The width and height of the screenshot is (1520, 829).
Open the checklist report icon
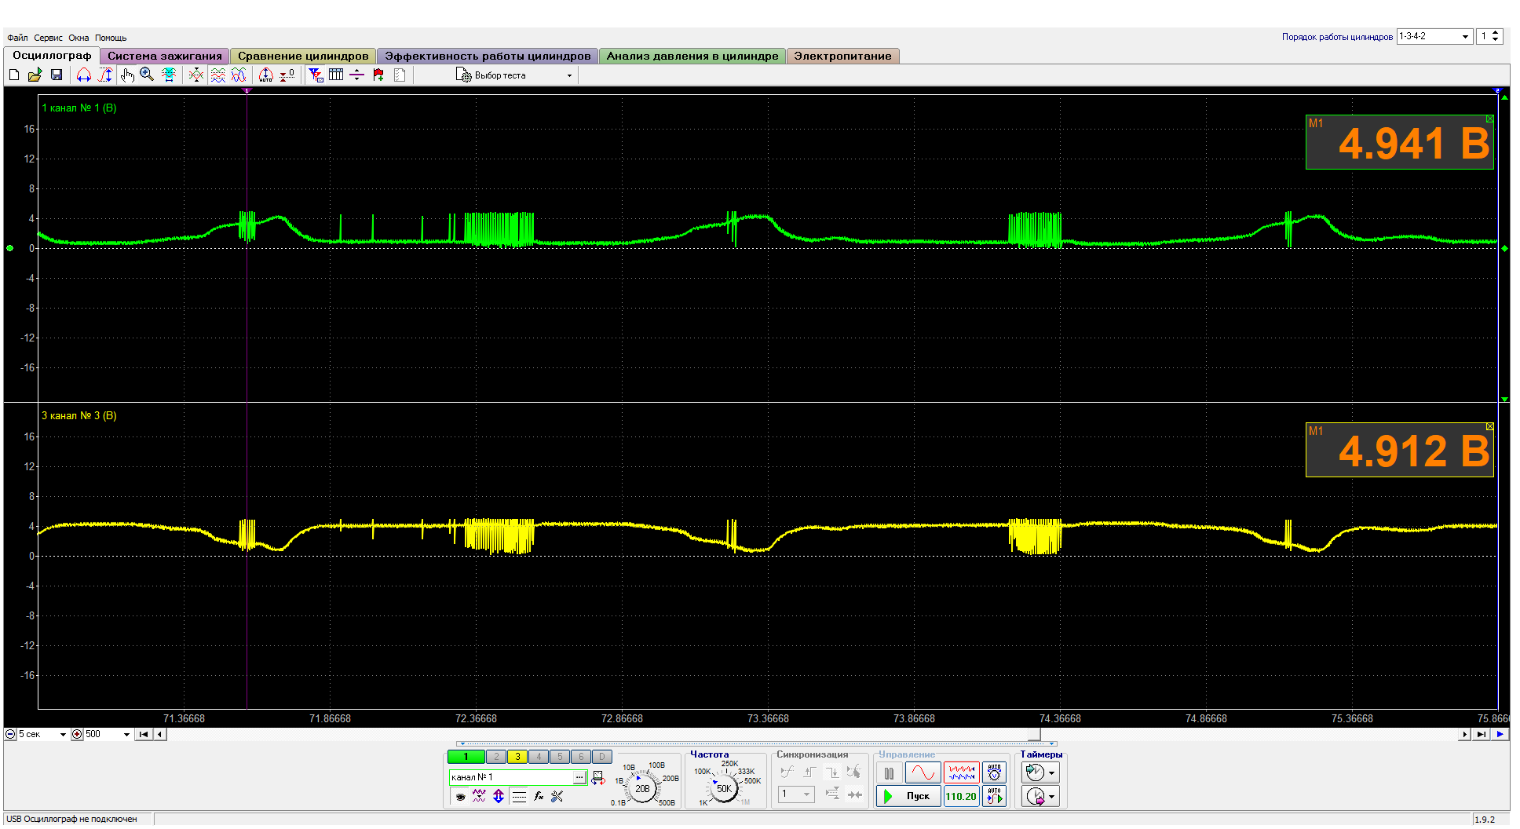[x=400, y=75]
